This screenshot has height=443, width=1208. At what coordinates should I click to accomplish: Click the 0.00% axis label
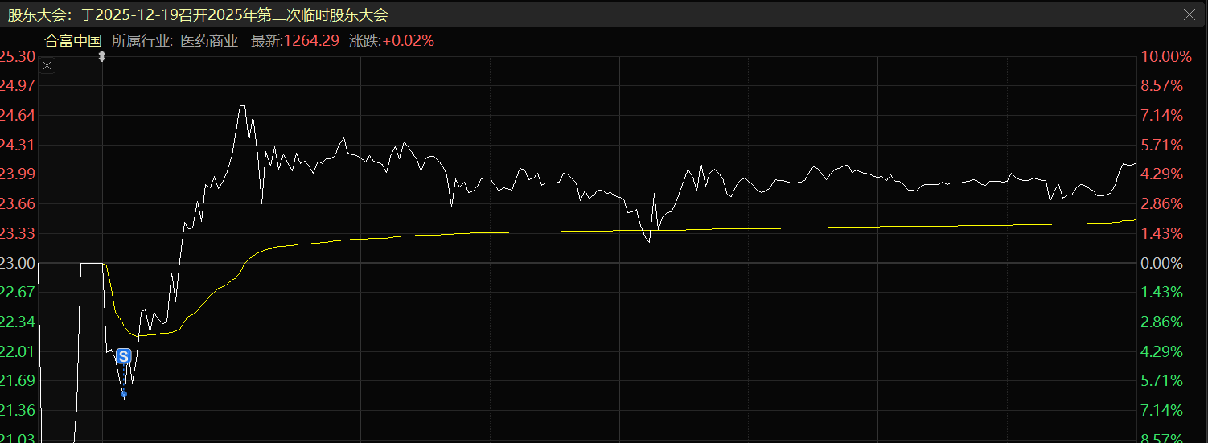click(x=1162, y=263)
